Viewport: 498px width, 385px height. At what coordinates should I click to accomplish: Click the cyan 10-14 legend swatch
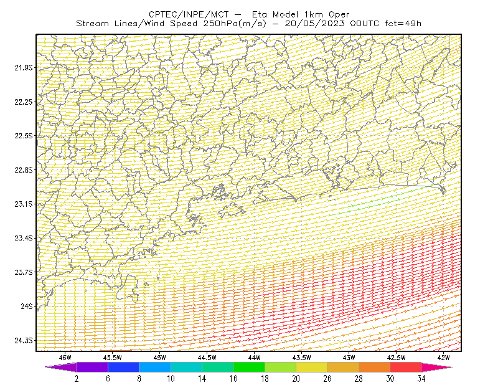pyautogui.click(x=186, y=367)
